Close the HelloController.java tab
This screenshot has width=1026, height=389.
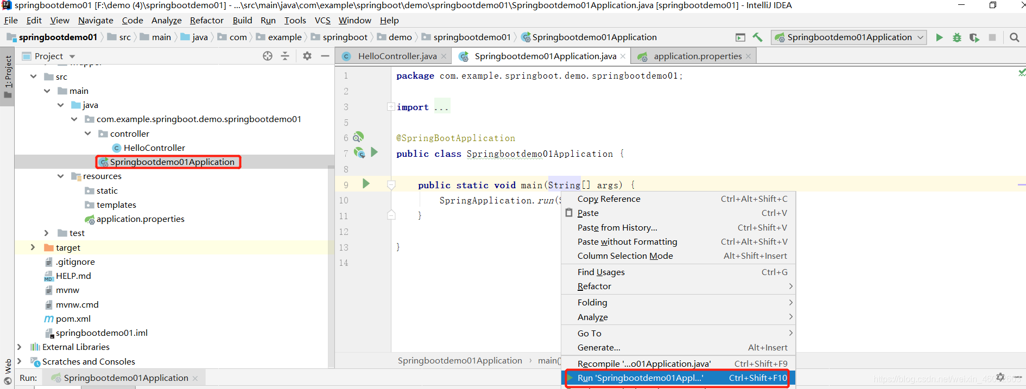coord(444,56)
